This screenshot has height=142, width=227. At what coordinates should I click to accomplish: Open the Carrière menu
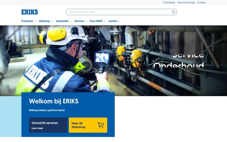click(x=113, y=21)
